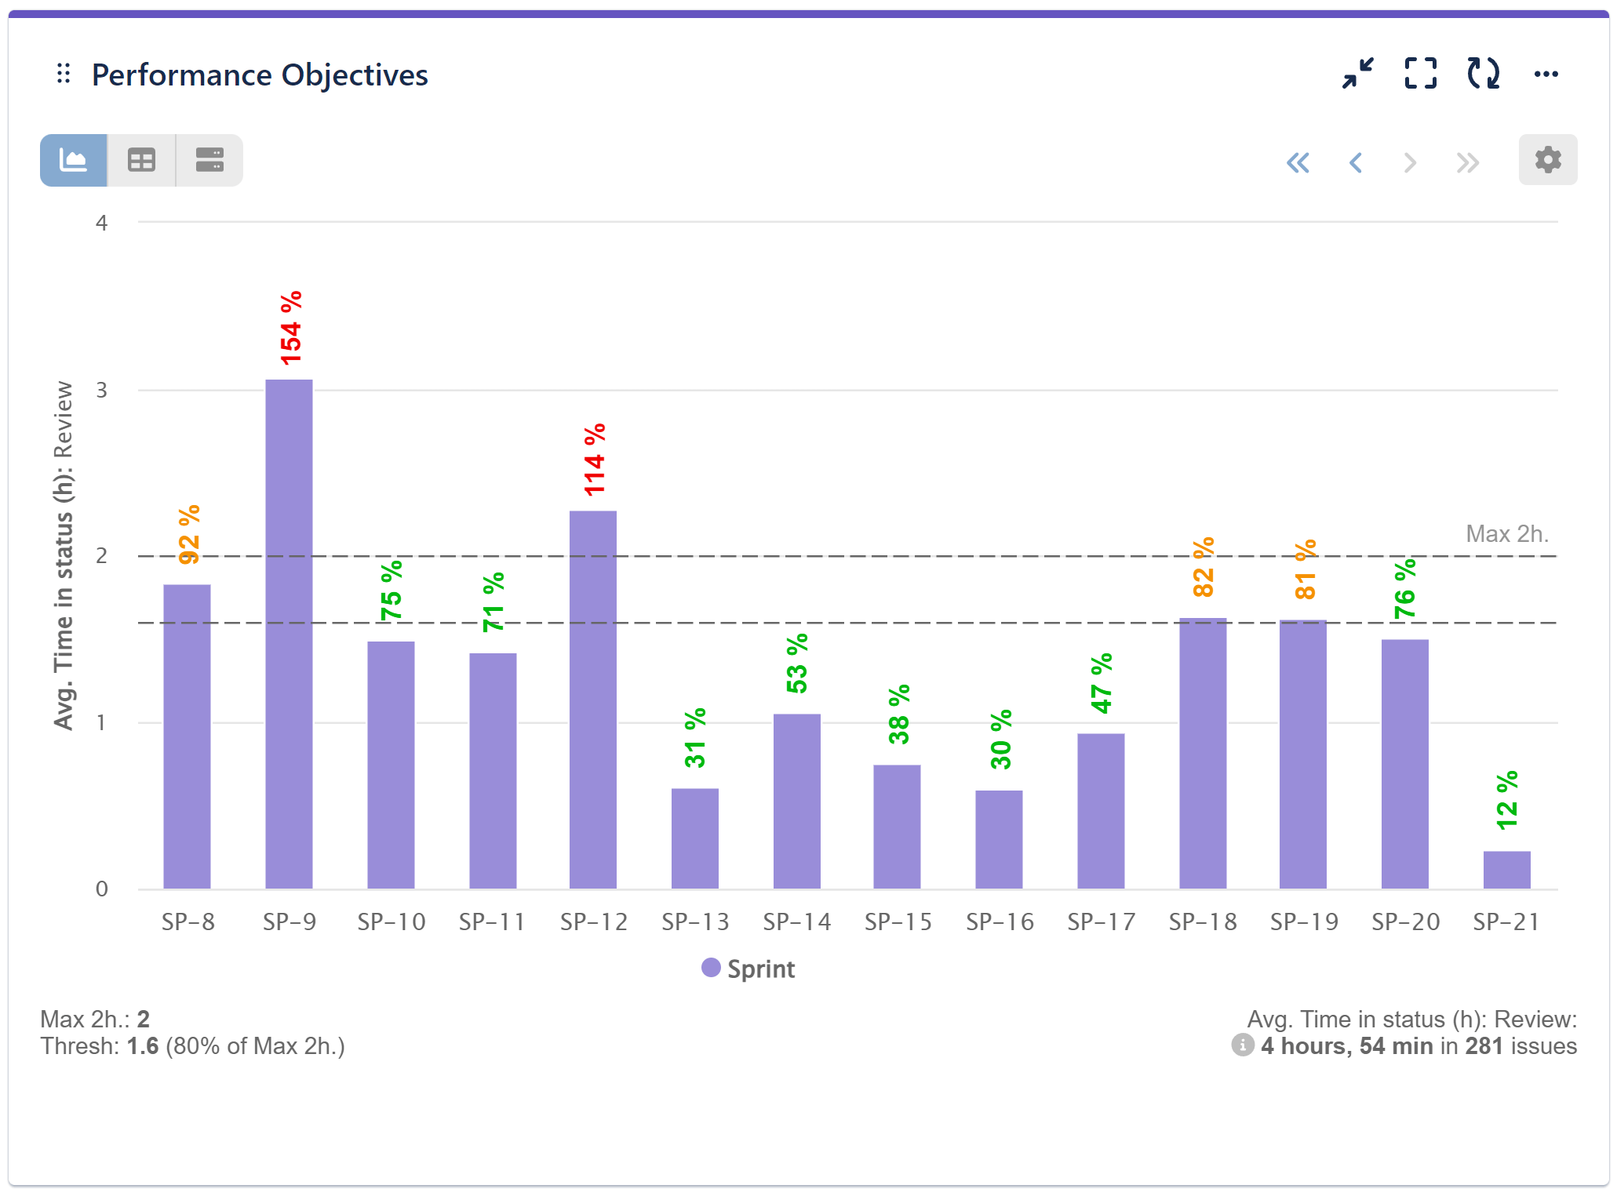Select the chart view toggle

[73, 160]
